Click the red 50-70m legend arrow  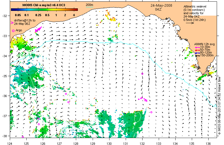click(197, 50)
